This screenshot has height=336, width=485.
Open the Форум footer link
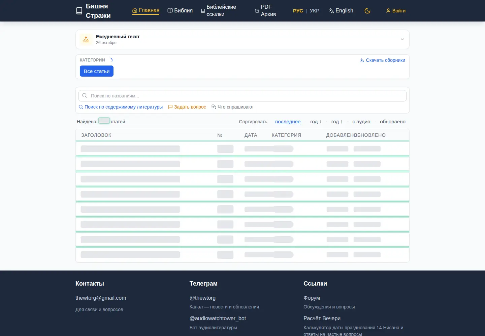tap(312, 298)
